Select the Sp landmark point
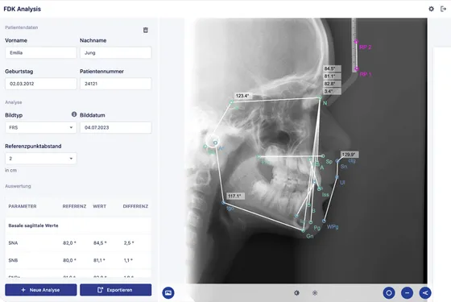451x302 pixels. point(323,156)
